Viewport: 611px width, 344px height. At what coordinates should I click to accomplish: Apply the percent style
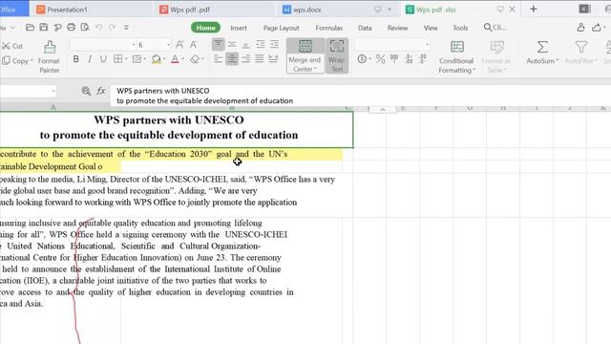[380, 59]
